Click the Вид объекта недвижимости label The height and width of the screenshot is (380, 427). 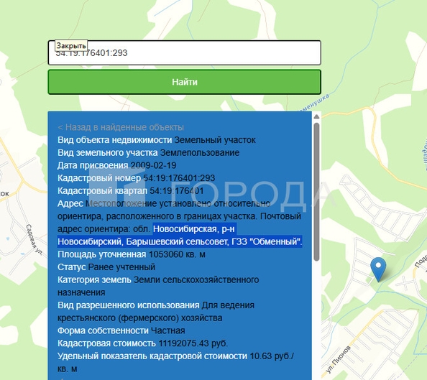pyautogui.click(x=114, y=140)
